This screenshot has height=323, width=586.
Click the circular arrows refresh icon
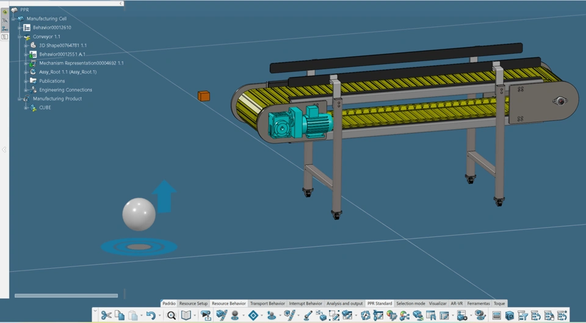[x=366, y=315]
